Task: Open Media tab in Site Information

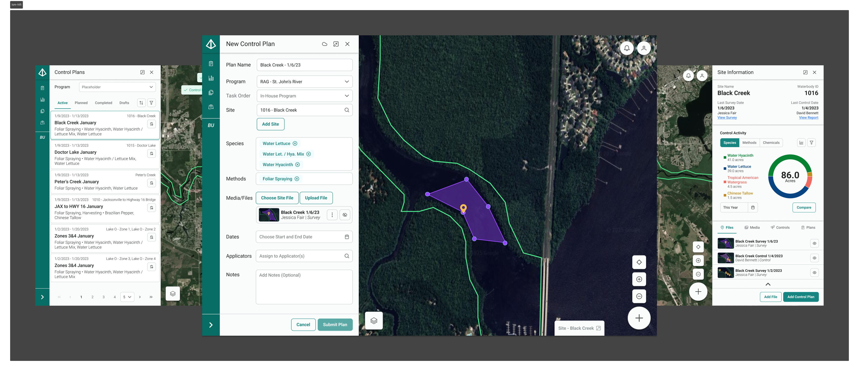Action: point(752,228)
